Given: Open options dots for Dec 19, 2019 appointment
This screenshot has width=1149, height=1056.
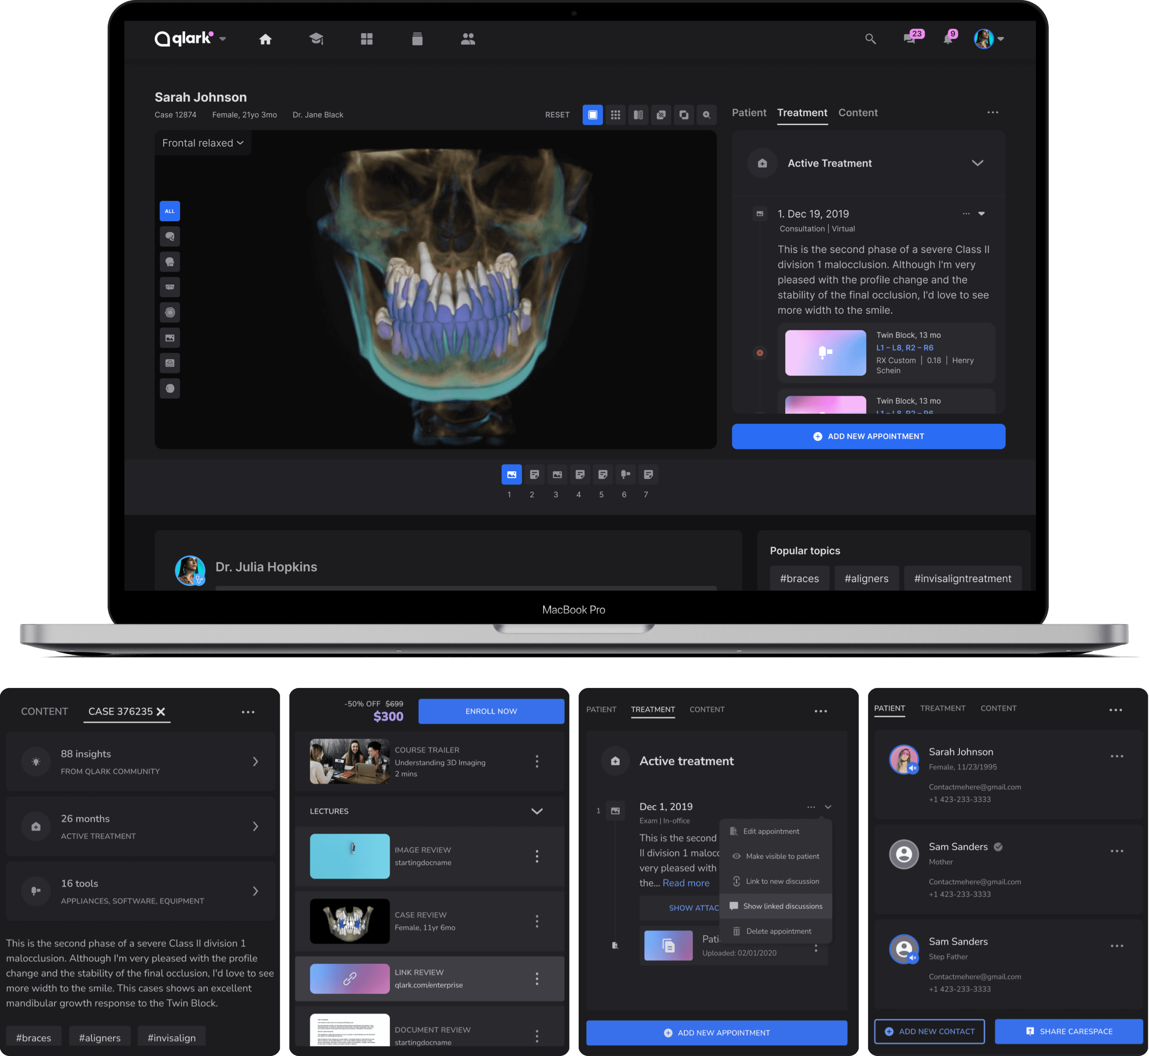Looking at the screenshot, I should coord(966,214).
